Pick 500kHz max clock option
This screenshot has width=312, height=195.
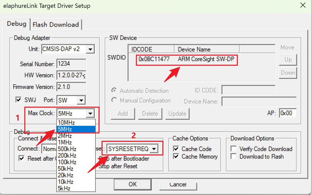[67, 149]
